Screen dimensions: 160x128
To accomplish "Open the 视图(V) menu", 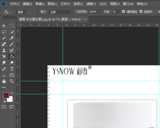I will (115, 4).
